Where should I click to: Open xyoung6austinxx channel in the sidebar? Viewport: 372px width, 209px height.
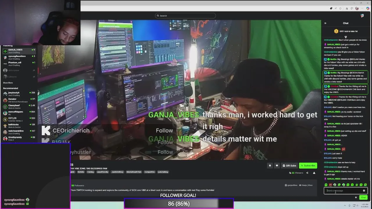(x=19, y=57)
